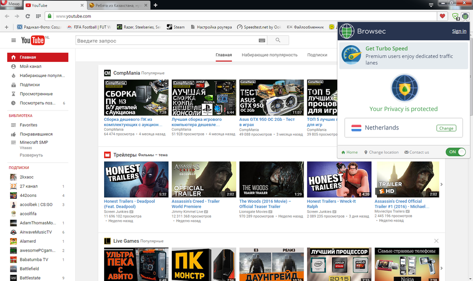Open the Favorites playlist
This screenshot has width=473, height=281.
(38, 125)
